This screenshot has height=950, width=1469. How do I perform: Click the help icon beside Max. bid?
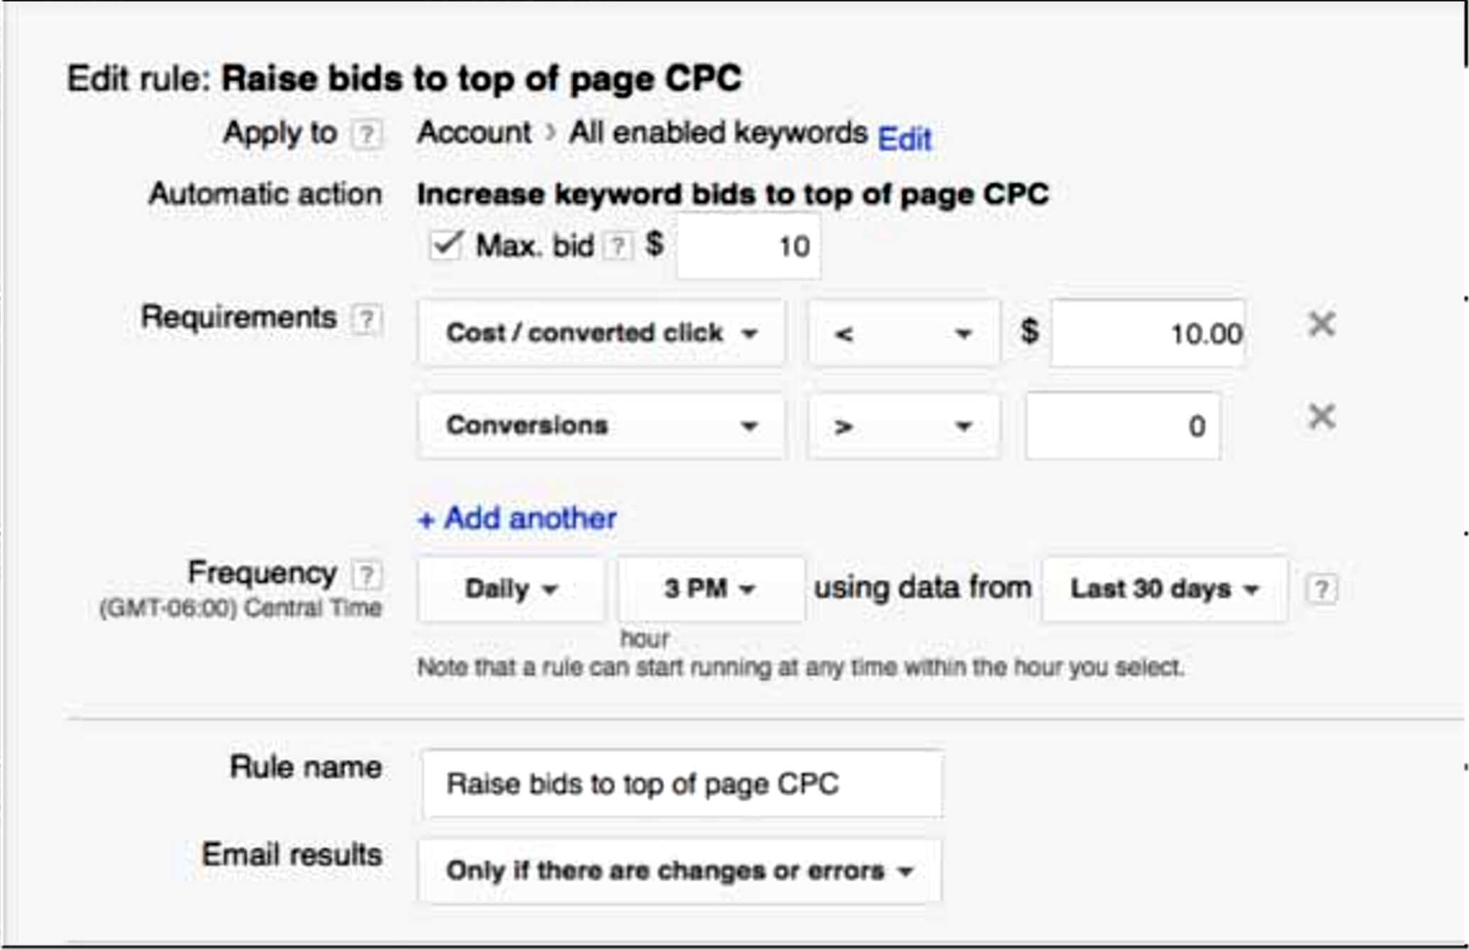point(618,246)
